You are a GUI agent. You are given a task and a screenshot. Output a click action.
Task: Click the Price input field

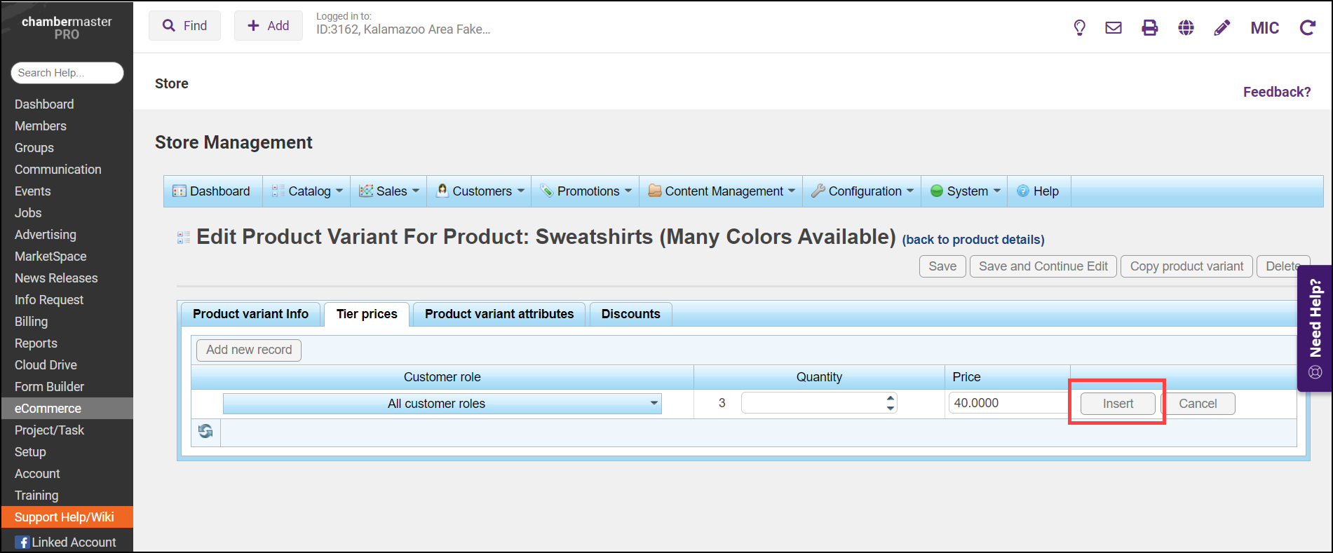(x=1007, y=403)
